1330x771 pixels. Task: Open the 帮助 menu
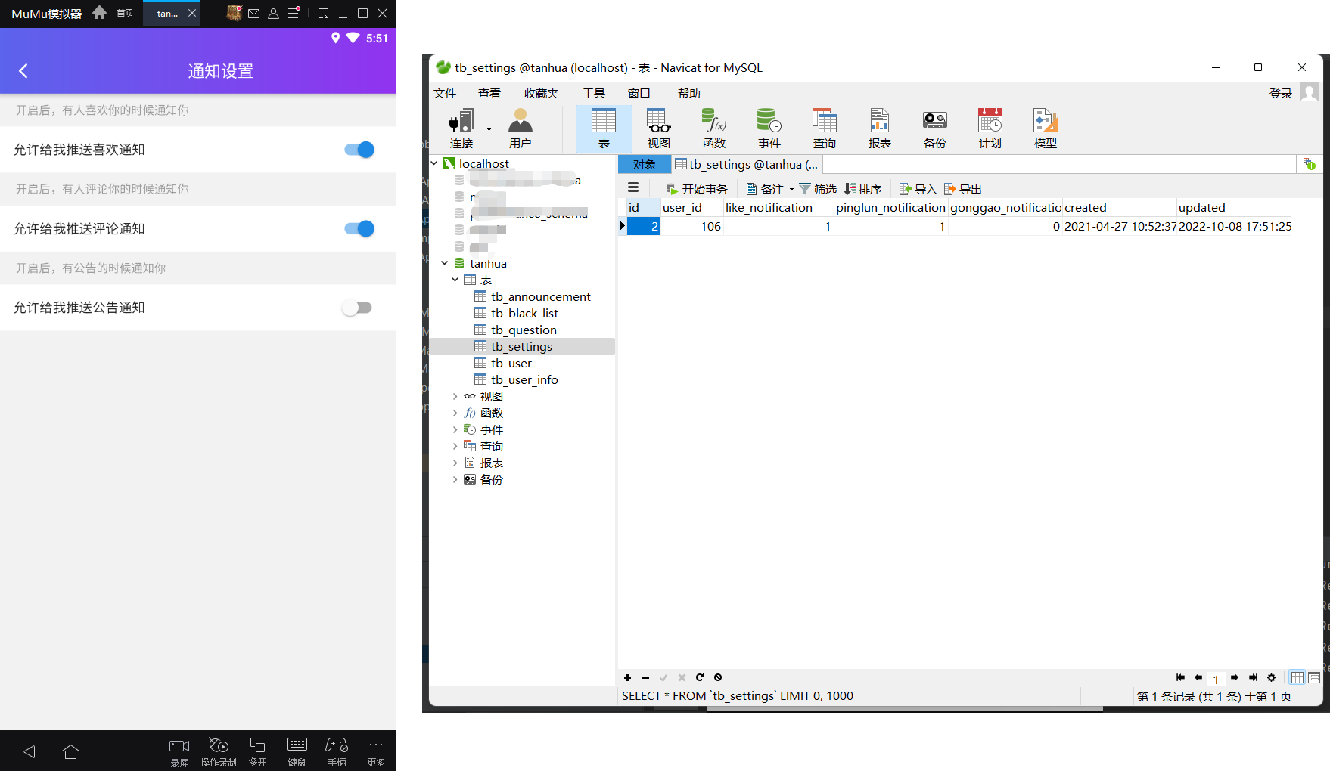(x=689, y=94)
